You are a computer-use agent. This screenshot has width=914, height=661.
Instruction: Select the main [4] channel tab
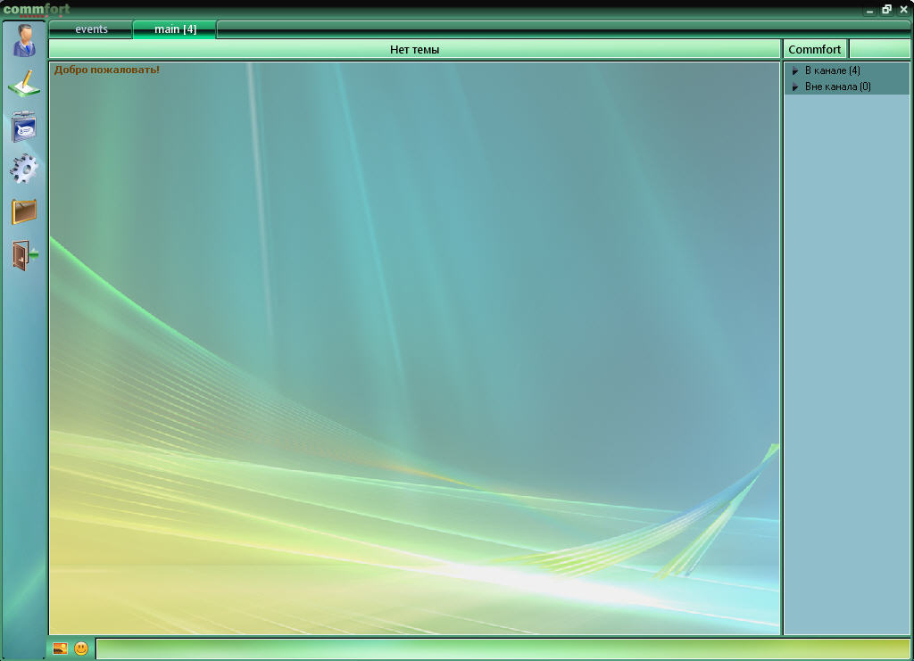175,29
